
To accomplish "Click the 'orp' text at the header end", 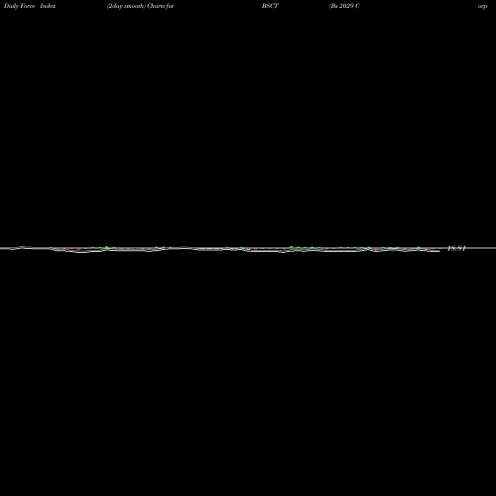I will tap(482, 6).
